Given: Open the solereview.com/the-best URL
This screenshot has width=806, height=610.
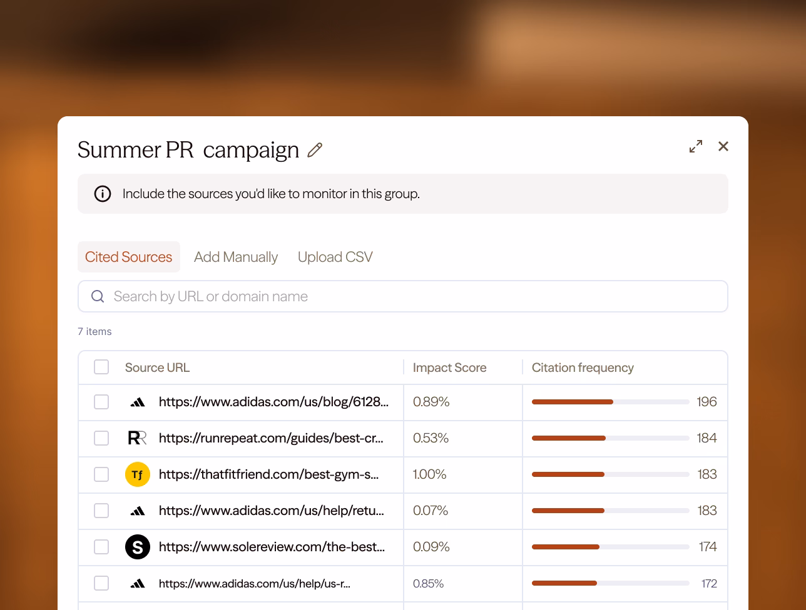Looking at the screenshot, I should (272, 547).
